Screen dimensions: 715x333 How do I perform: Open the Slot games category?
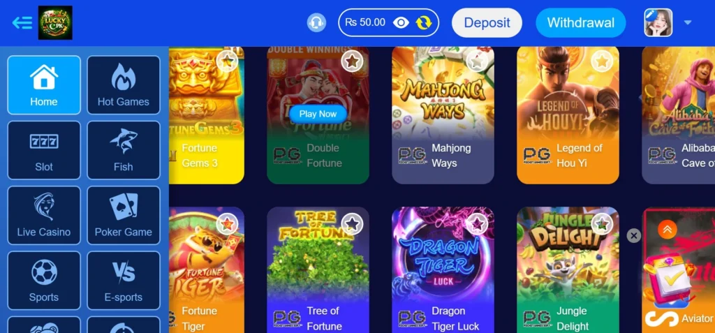tap(44, 150)
